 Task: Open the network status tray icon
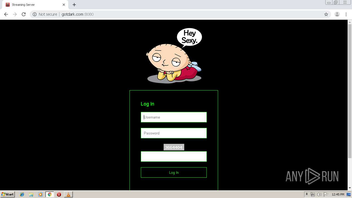(x=313, y=194)
